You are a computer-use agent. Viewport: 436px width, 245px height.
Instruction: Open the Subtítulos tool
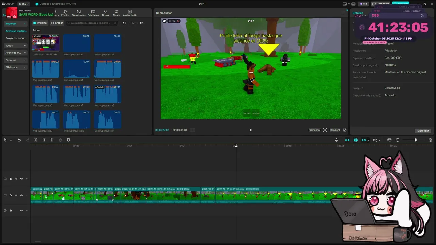click(x=93, y=13)
